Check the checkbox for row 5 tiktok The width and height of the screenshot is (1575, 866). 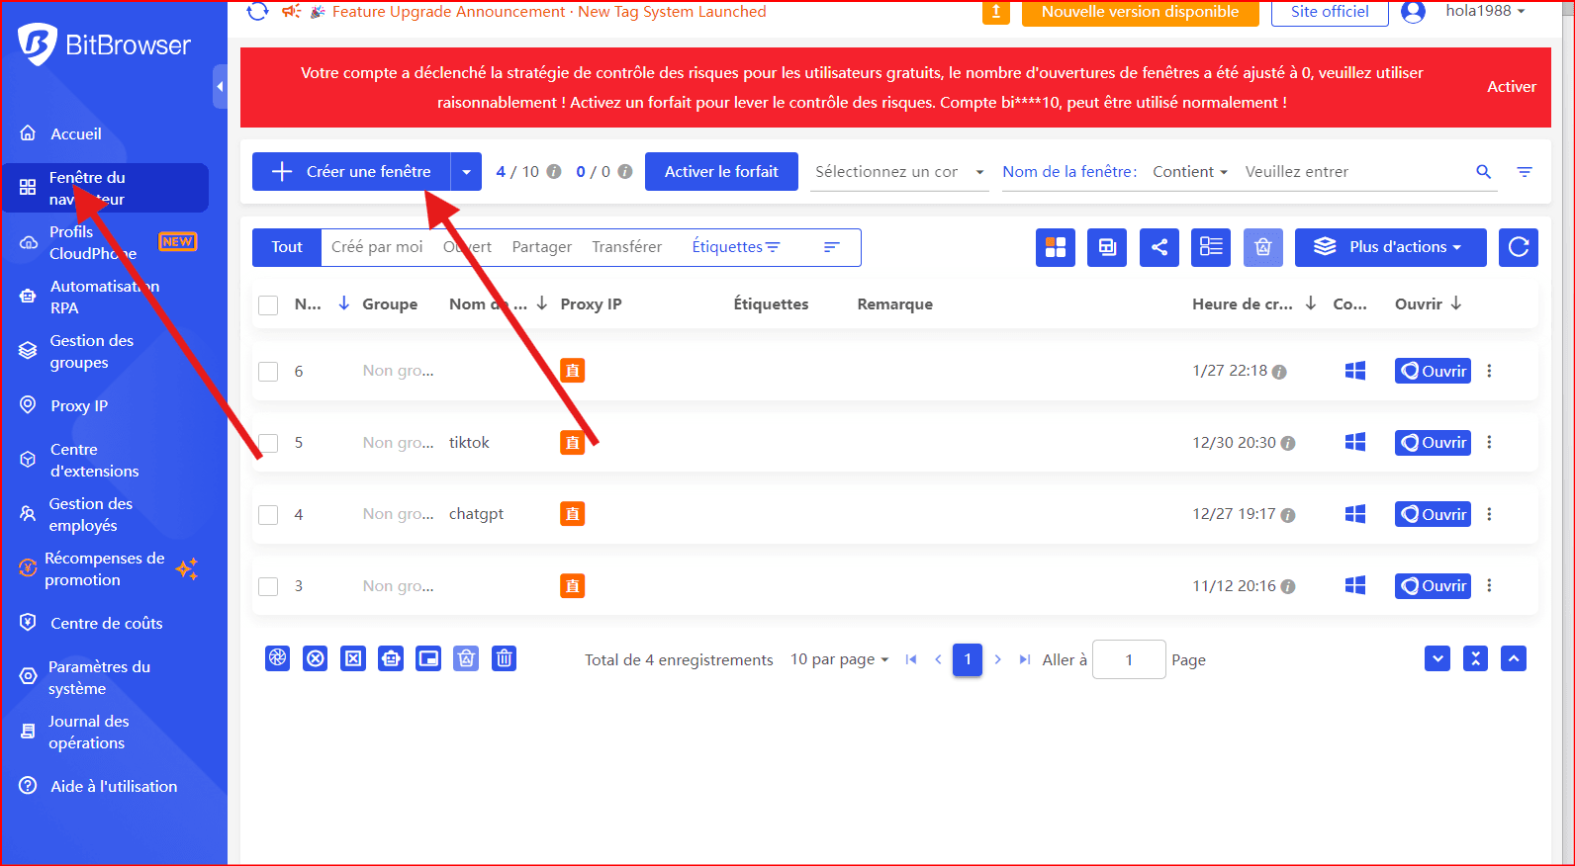(x=268, y=443)
